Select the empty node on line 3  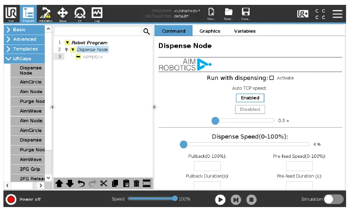click(x=93, y=57)
